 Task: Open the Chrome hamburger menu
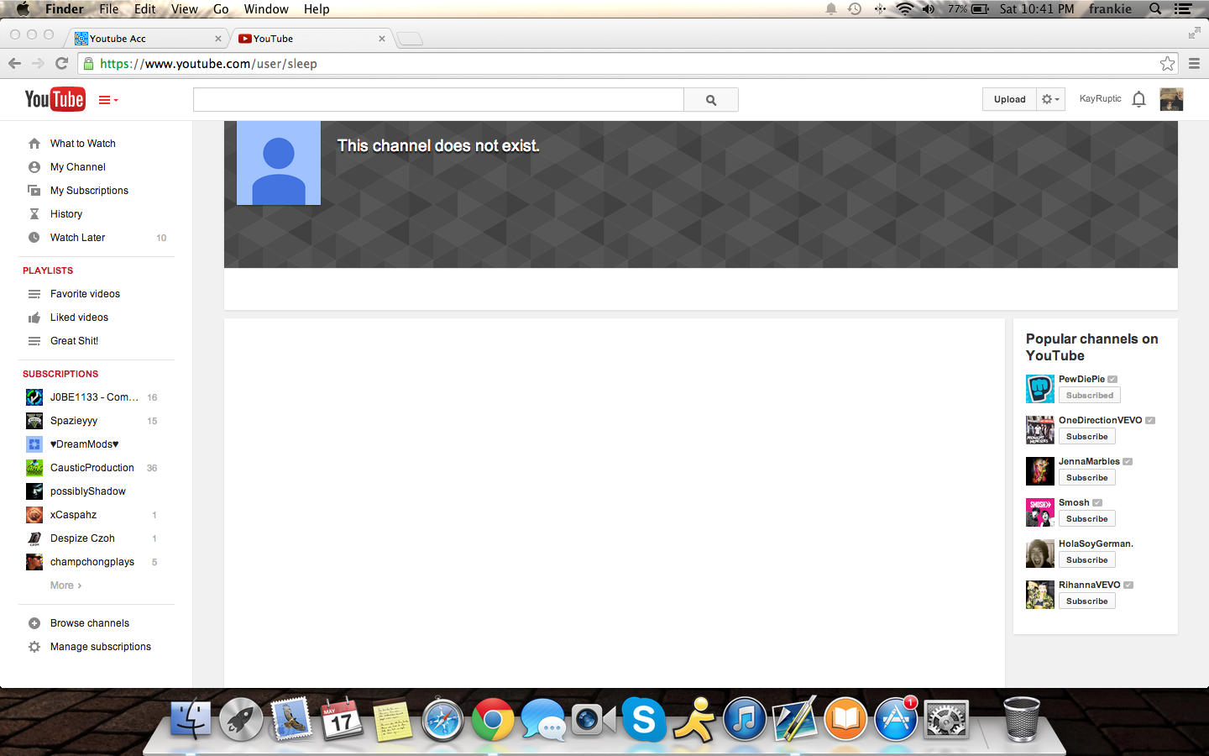[1194, 64]
